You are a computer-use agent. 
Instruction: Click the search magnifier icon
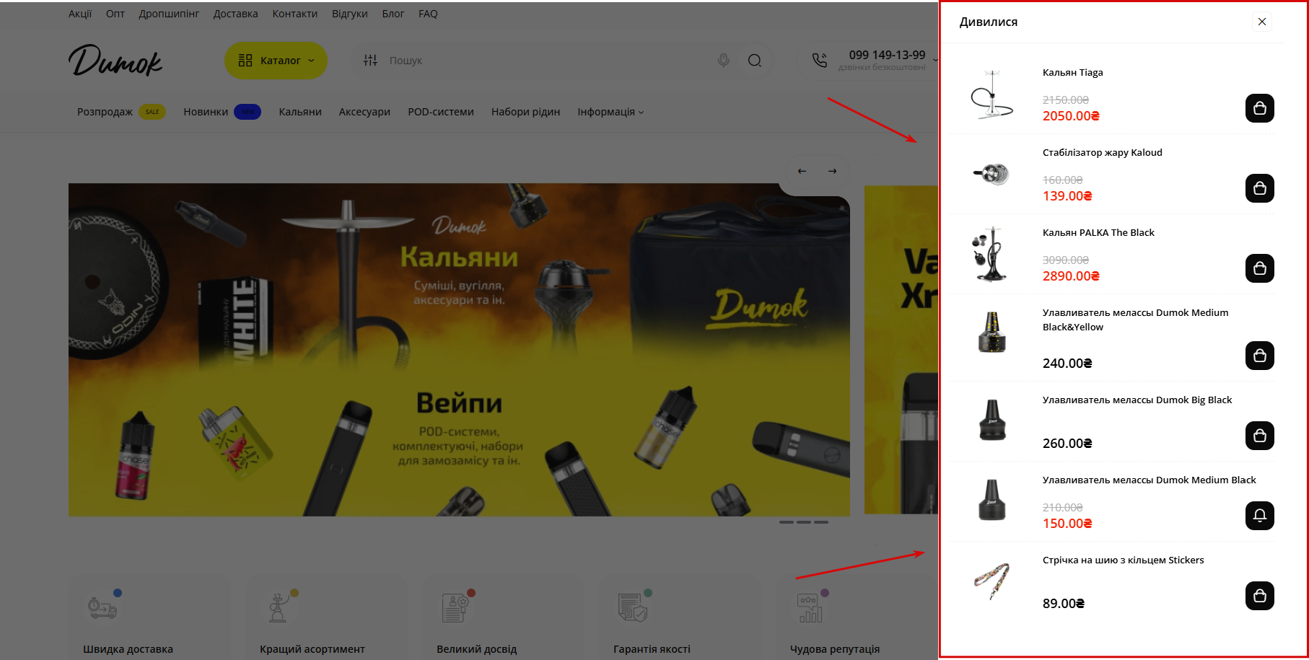coord(755,61)
